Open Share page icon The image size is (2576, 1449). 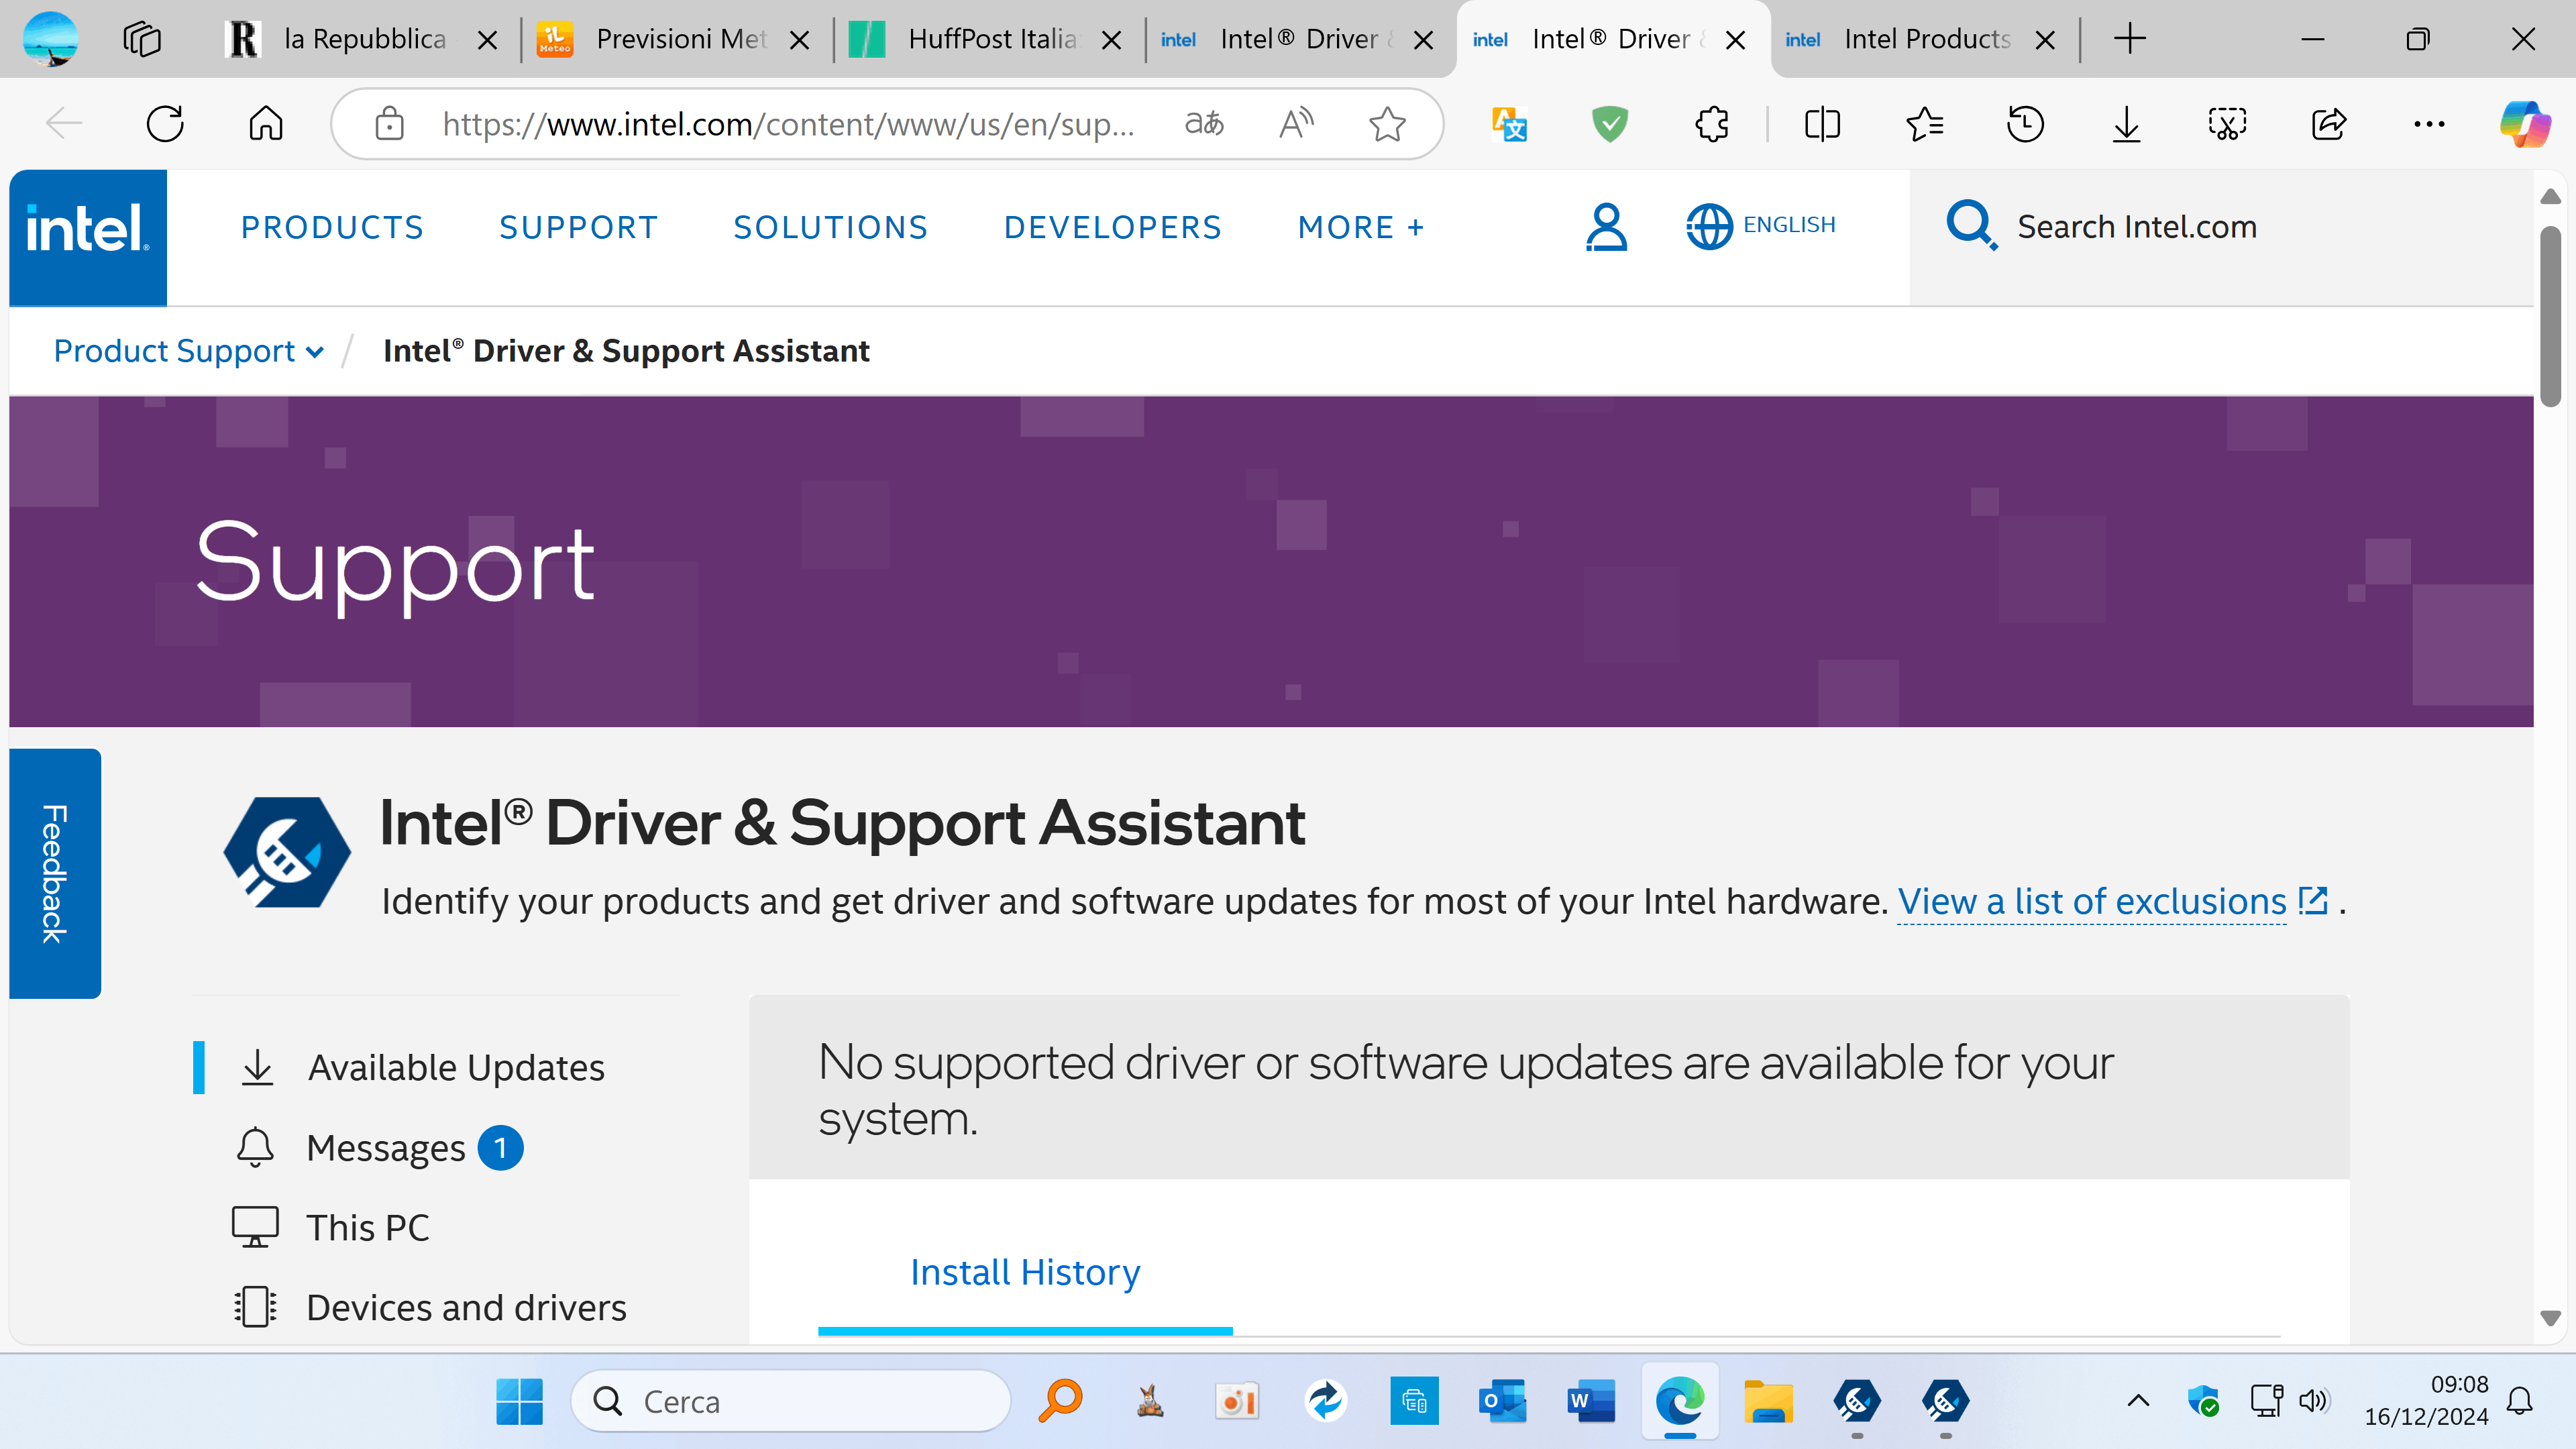tap(2329, 124)
